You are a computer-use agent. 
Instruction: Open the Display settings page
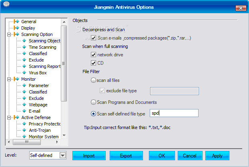[x=28, y=28]
